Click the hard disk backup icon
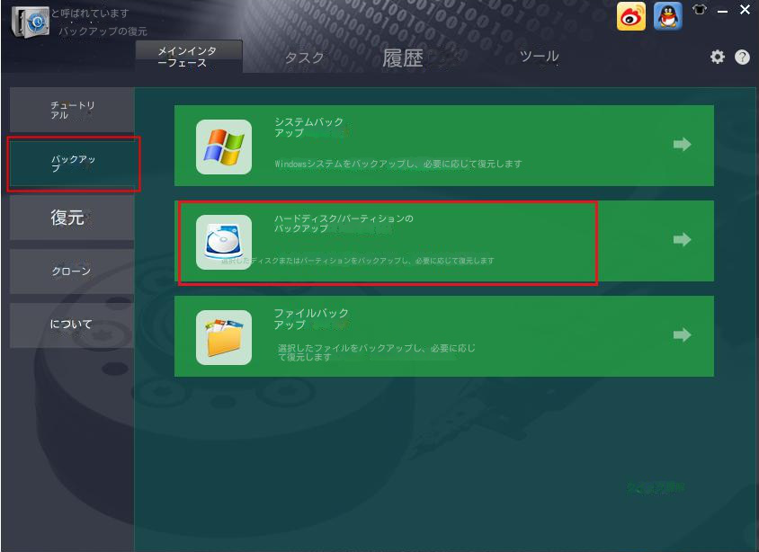The height and width of the screenshot is (552, 759). click(224, 242)
